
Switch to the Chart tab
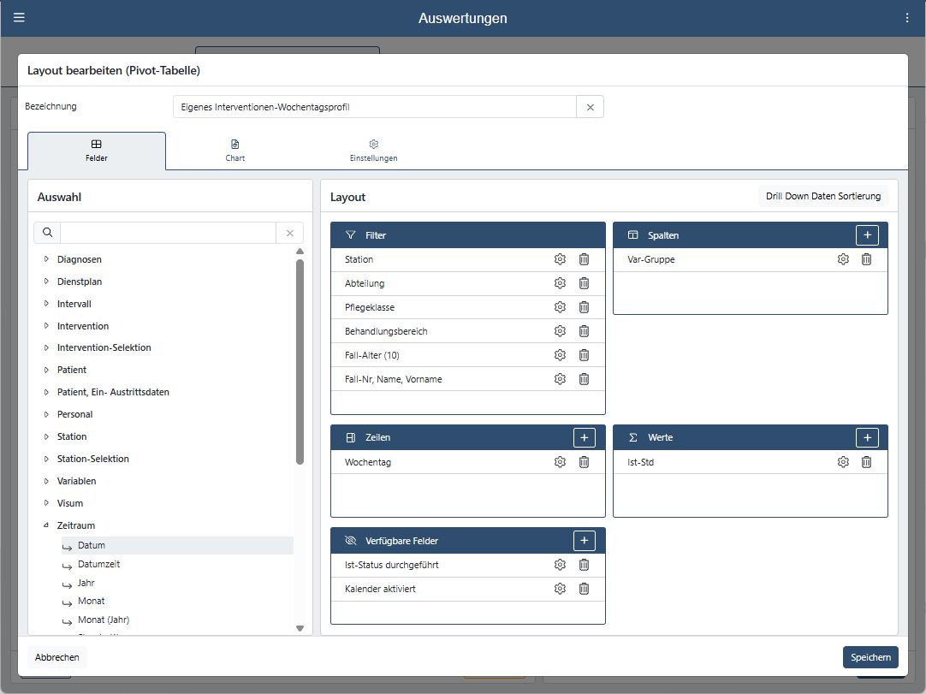click(x=234, y=151)
